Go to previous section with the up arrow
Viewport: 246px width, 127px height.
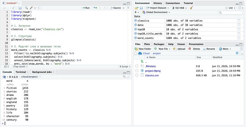(x=100, y=8)
